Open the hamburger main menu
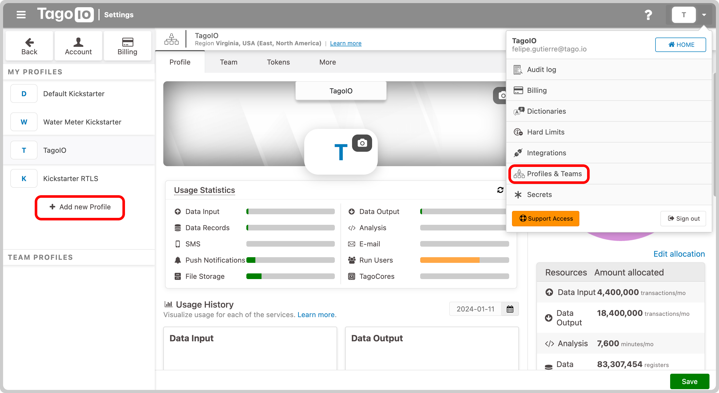Image resolution: width=719 pixels, height=393 pixels. (x=21, y=14)
